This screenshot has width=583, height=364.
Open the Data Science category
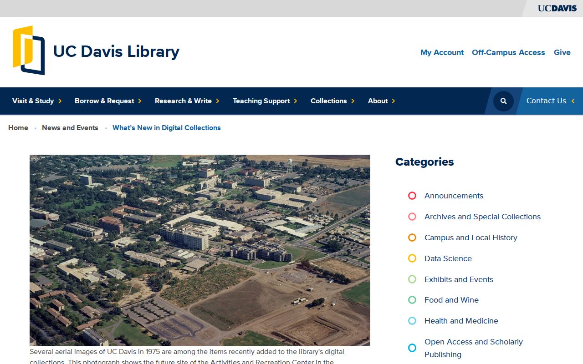coord(448,258)
